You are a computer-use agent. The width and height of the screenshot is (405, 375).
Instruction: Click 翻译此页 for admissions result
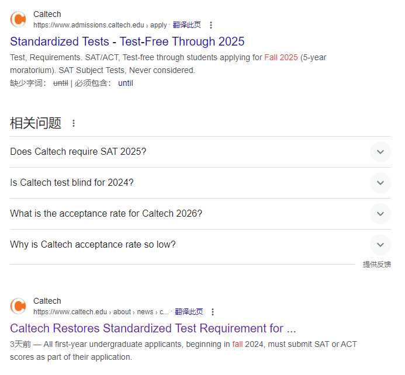coord(187,25)
